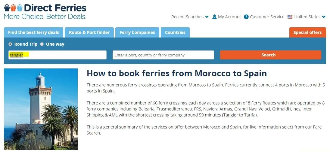330x151 pixels.
Task: Click the Morocco to Spain heading
Action: [x=177, y=73]
